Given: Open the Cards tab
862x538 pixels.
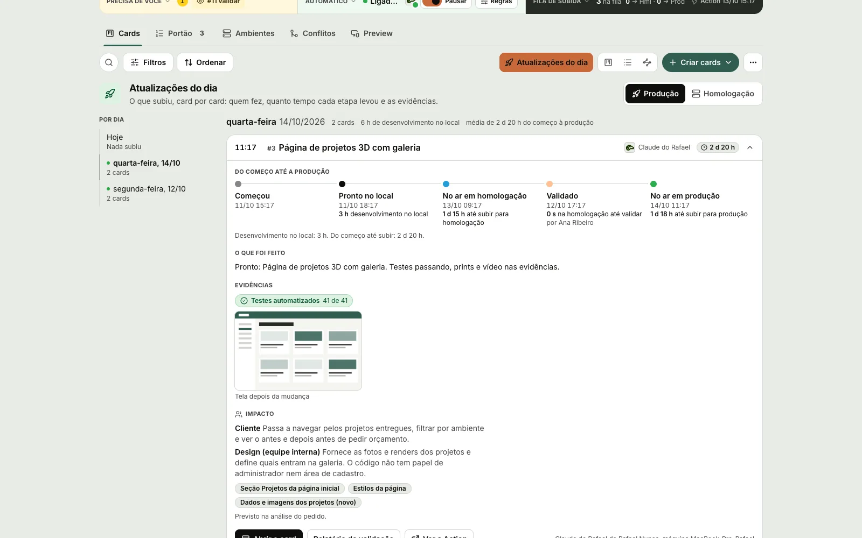Looking at the screenshot, I should pyautogui.click(x=123, y=33).
